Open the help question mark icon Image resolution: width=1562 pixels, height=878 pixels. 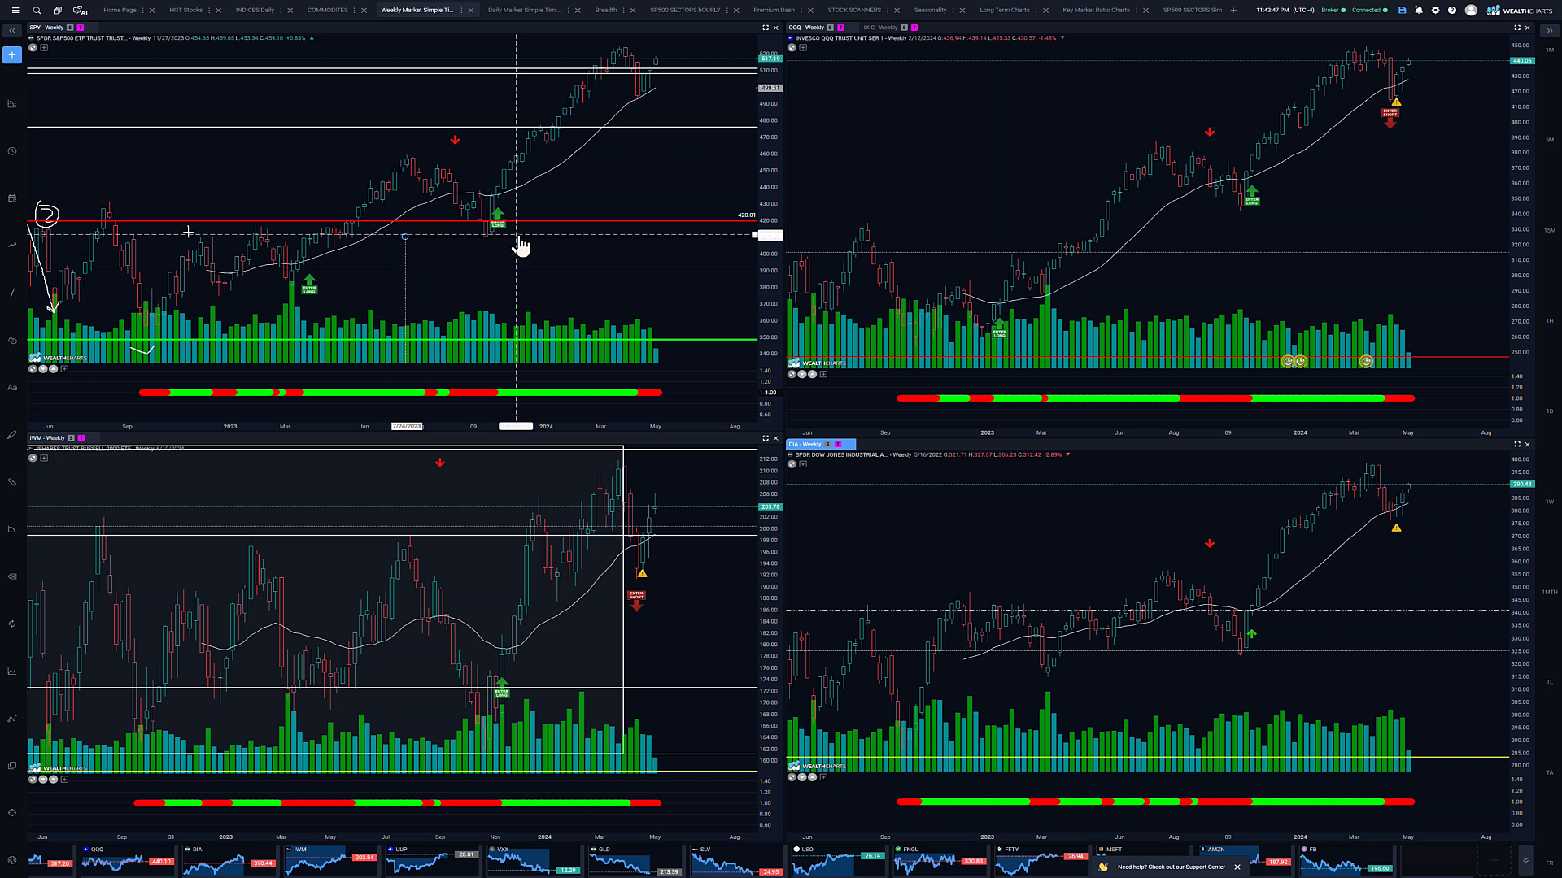click(1452, 11)
